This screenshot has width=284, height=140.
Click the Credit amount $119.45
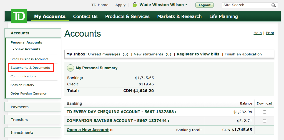pyautogui.click(x=146, y=84)
